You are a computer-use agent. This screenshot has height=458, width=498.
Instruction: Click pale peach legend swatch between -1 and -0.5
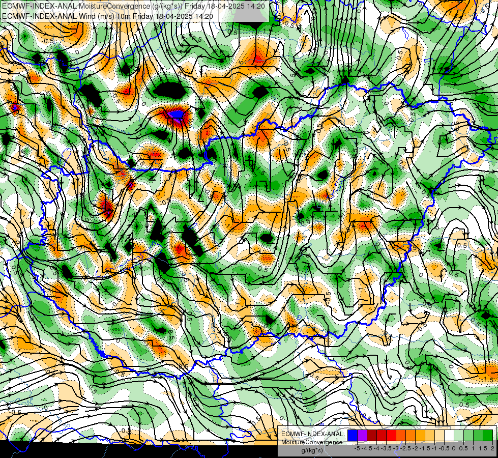[x=440, y=435]
